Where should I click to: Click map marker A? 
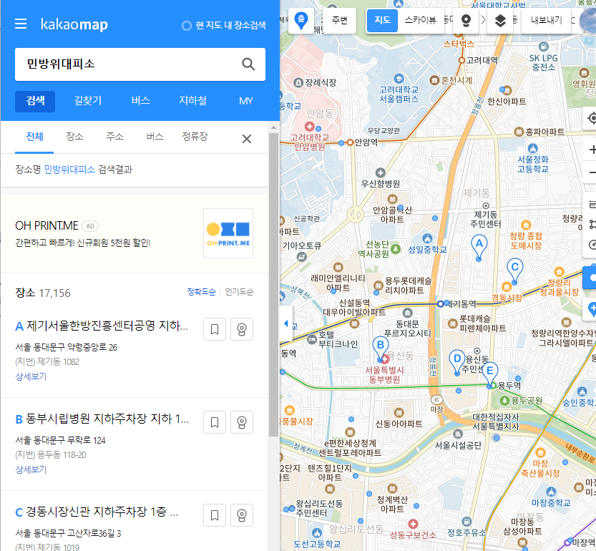point(479,247)
